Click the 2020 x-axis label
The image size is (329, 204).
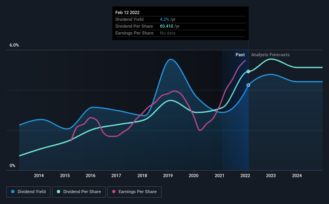(x=194, y=175)
